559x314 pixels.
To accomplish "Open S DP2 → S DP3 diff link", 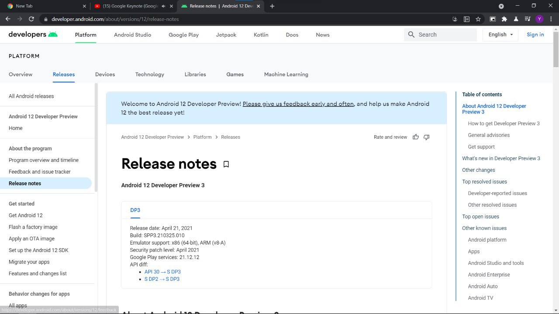I will point(162,279).
